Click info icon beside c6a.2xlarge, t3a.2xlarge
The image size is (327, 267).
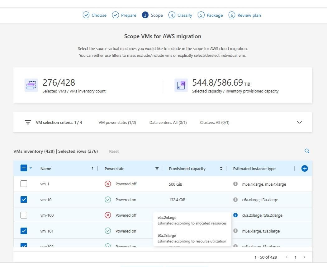235,215
